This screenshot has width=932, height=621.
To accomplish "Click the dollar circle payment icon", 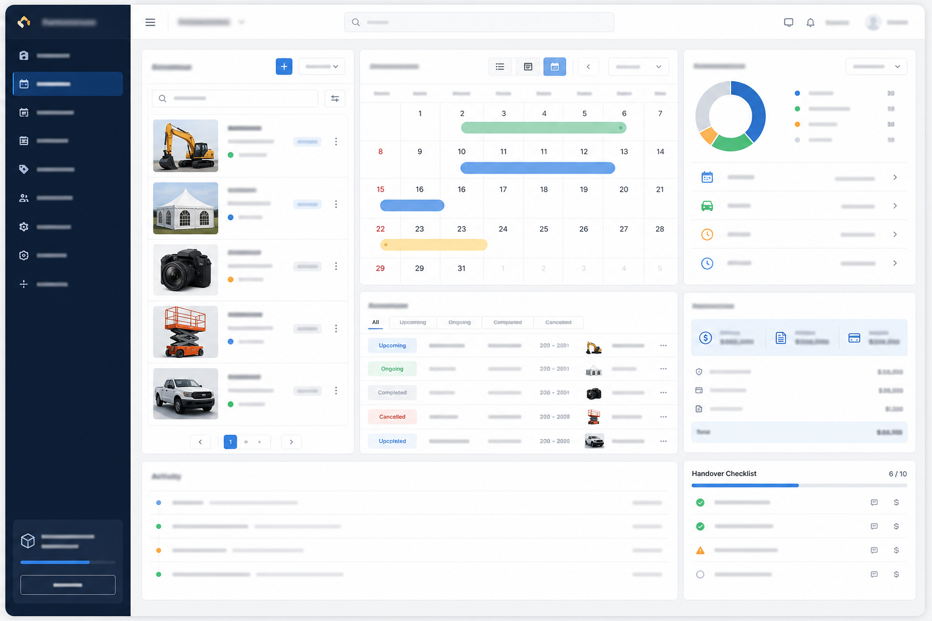I will pos(705,338).
